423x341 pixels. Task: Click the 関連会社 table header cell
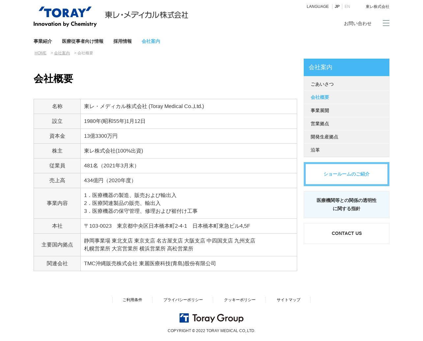[x=57, y=264]
